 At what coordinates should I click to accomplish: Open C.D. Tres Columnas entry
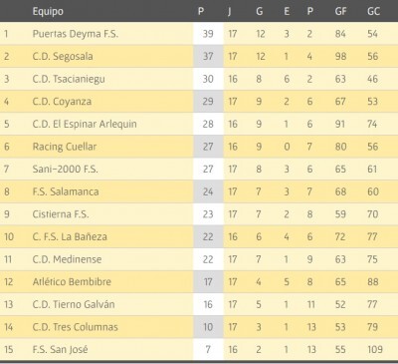(75, 327)
